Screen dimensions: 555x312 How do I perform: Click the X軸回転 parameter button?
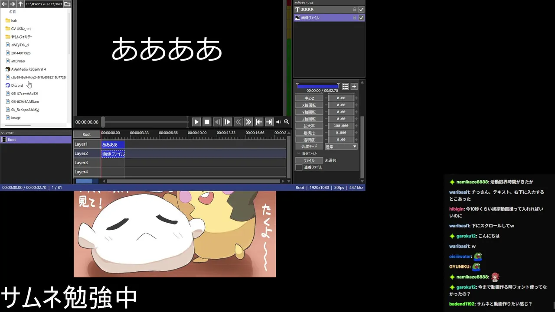[309, 105]
